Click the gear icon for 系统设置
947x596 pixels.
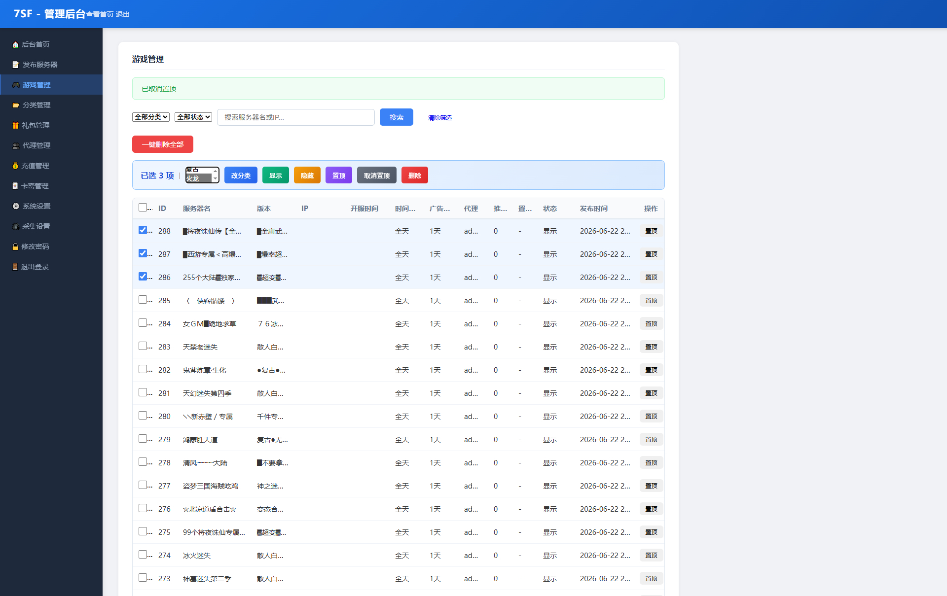[x=16, y=206]
